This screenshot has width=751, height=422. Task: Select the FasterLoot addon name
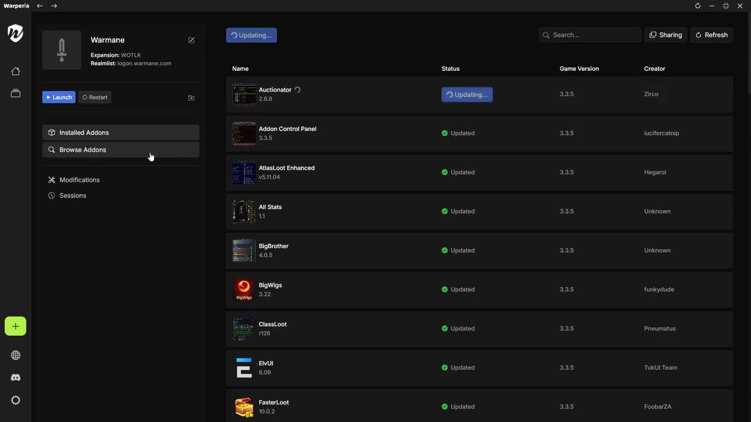(x=273, y=402)
